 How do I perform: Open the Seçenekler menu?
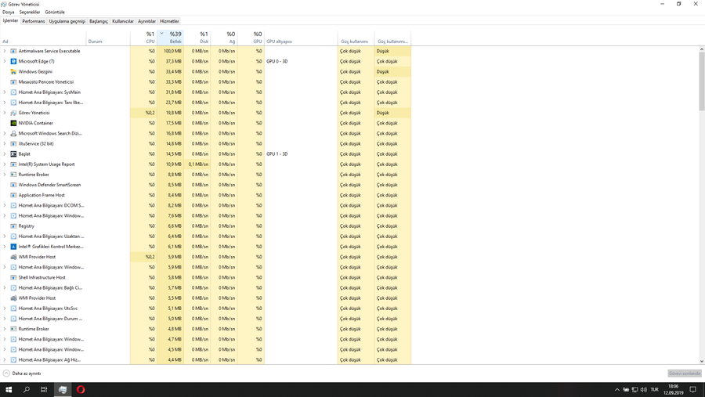[30, 13]
